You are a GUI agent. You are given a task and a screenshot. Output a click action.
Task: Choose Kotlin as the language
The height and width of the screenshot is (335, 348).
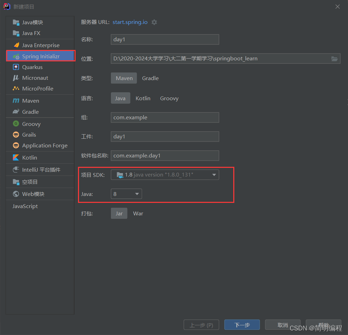click(143, 98)
